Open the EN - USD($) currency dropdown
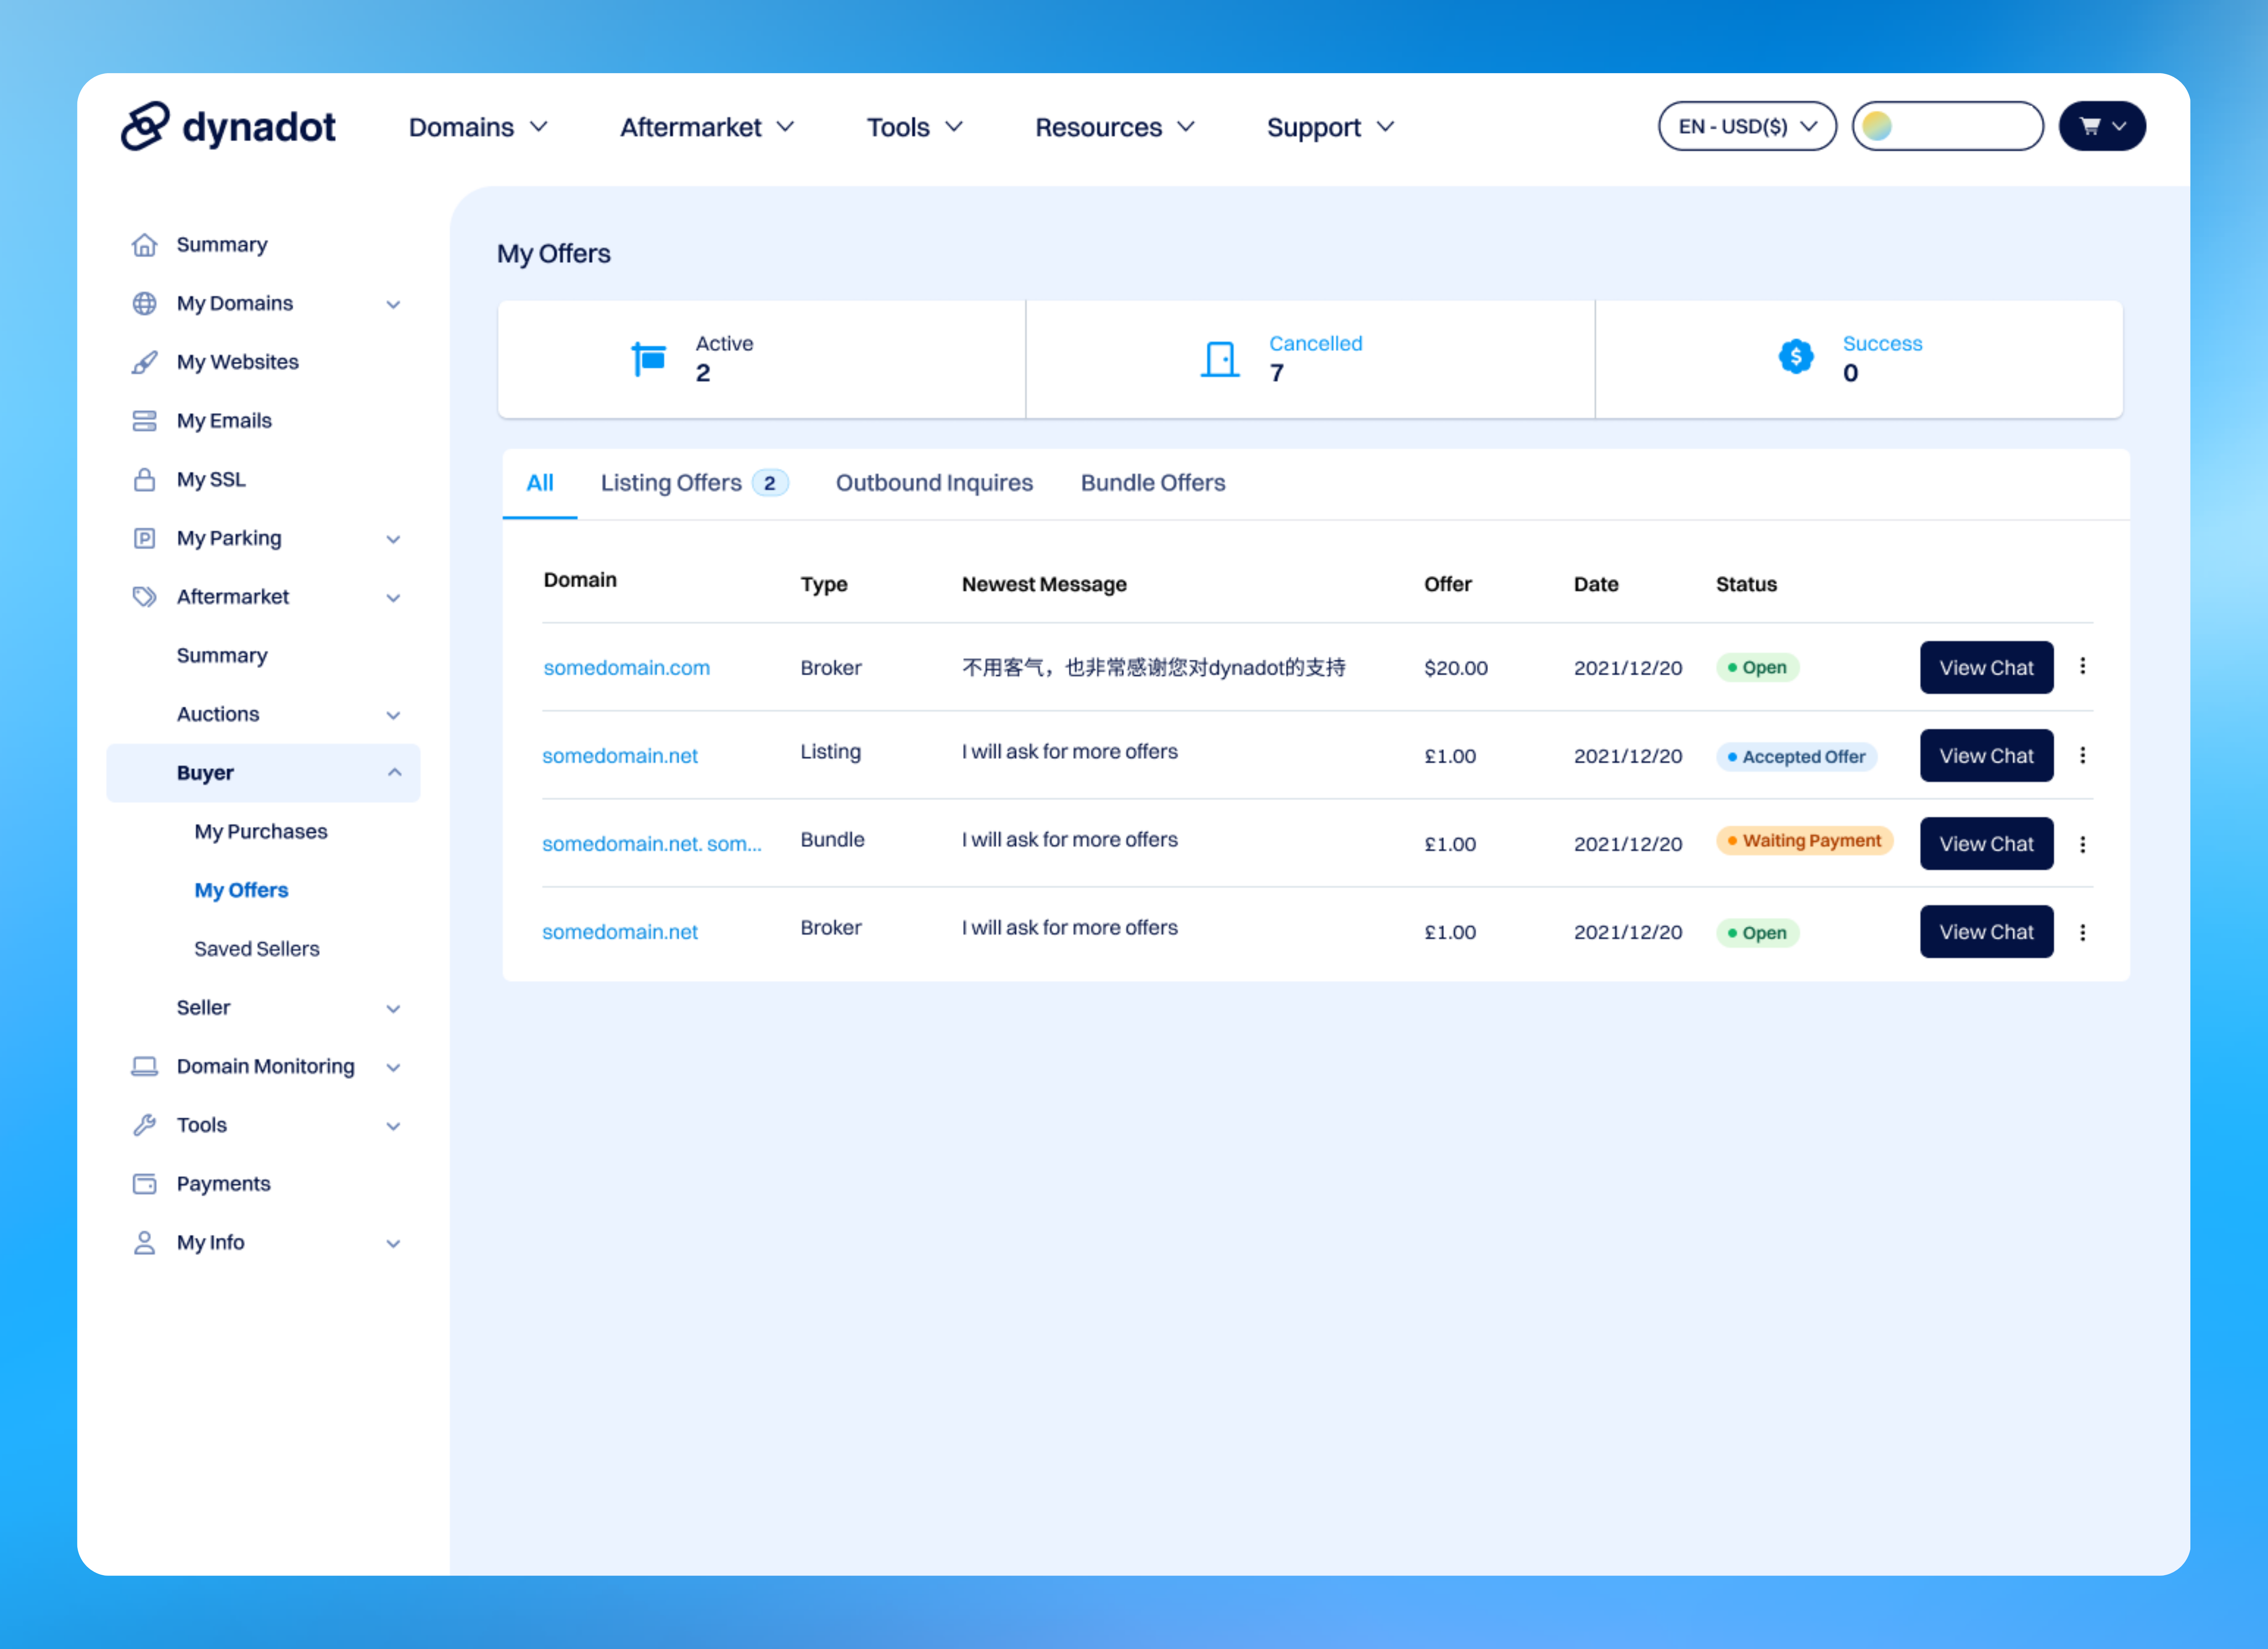The height and width of the screenshot is (1649, 2268). click(1747, 126)
